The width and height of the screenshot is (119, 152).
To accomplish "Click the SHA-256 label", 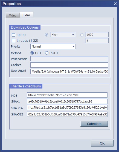I will coord(17,108).
